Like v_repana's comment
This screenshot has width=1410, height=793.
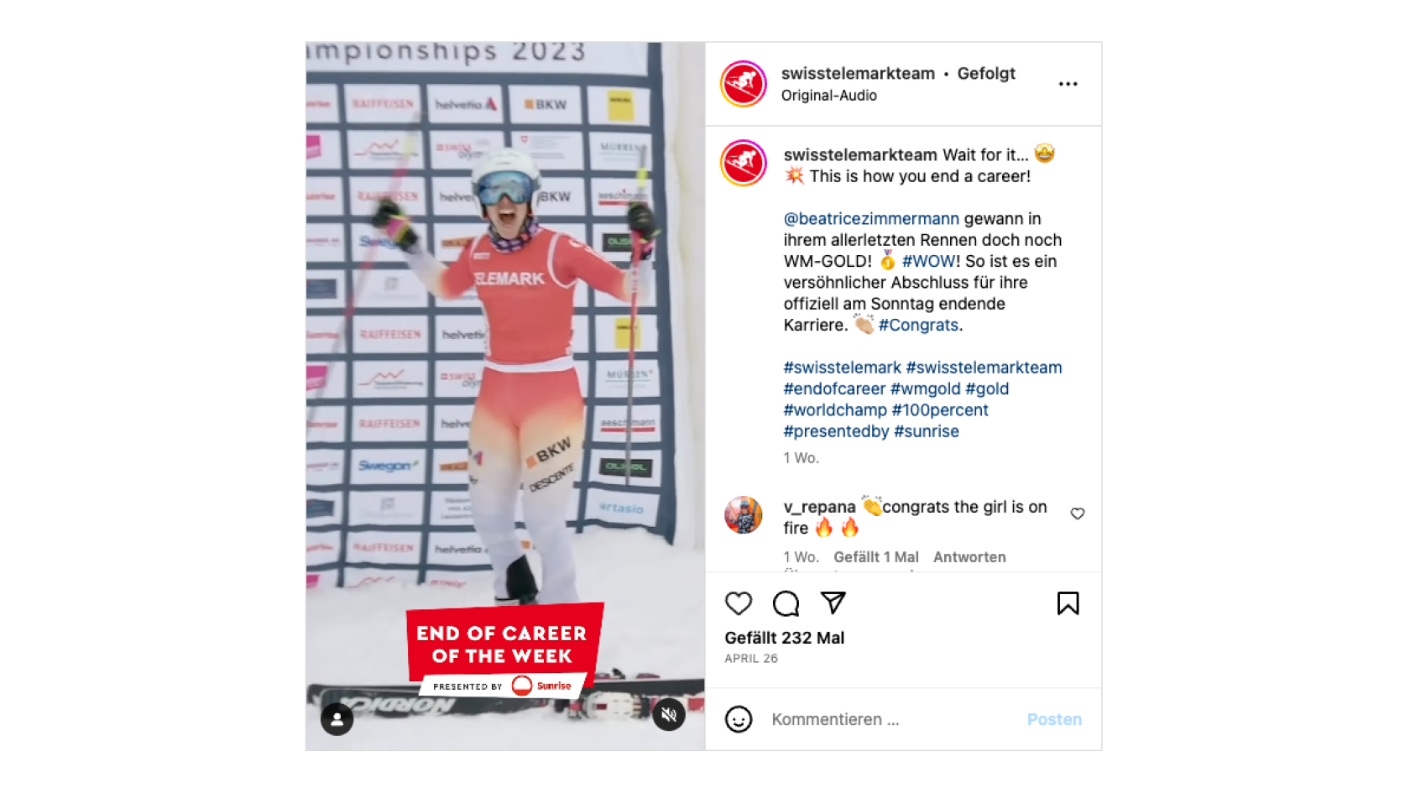[x=1078, y=514]
